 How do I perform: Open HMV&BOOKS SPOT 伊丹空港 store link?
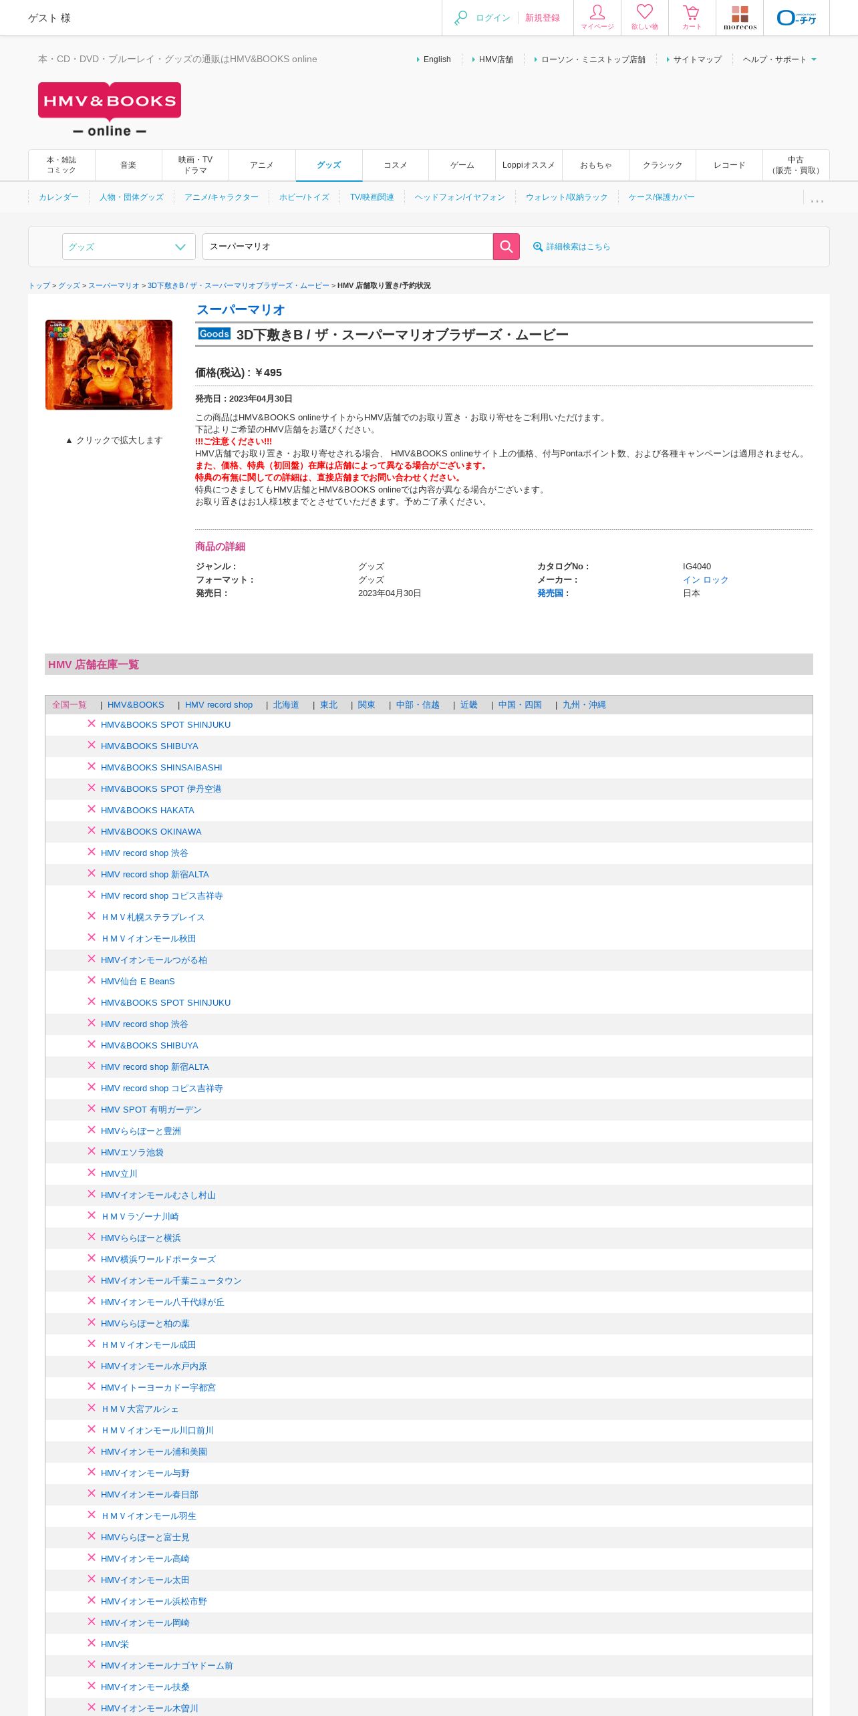(161, 789)
